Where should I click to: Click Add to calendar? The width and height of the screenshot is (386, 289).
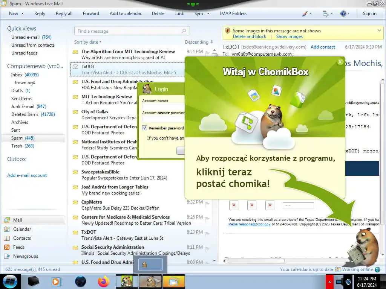pyautogui.click(x=126, y=14)
